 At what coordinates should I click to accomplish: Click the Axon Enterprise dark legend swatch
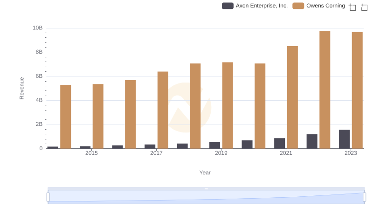pyautogui.click(x=228, y=6)
